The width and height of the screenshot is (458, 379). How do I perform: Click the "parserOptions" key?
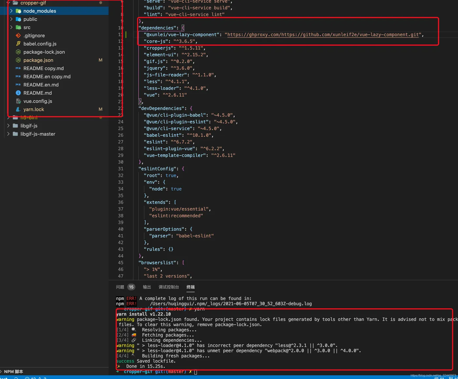tap(164, 229)
